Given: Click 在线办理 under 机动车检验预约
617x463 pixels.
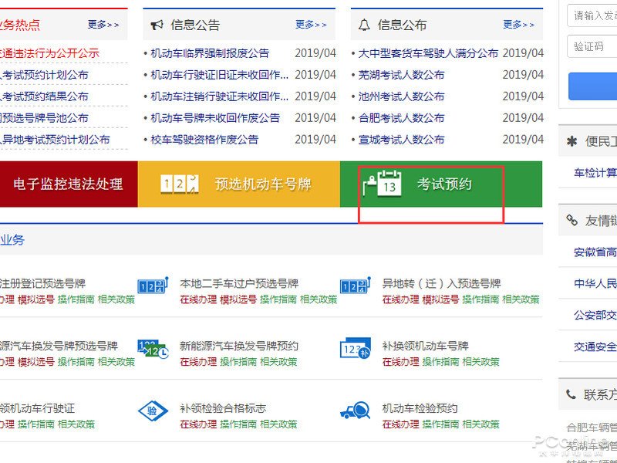Looking at the screenshot, I should click(400, 424).
